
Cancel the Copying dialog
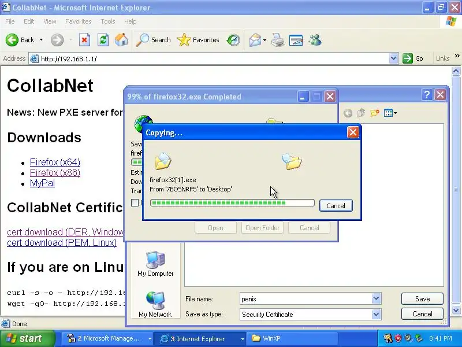(336, 206)
